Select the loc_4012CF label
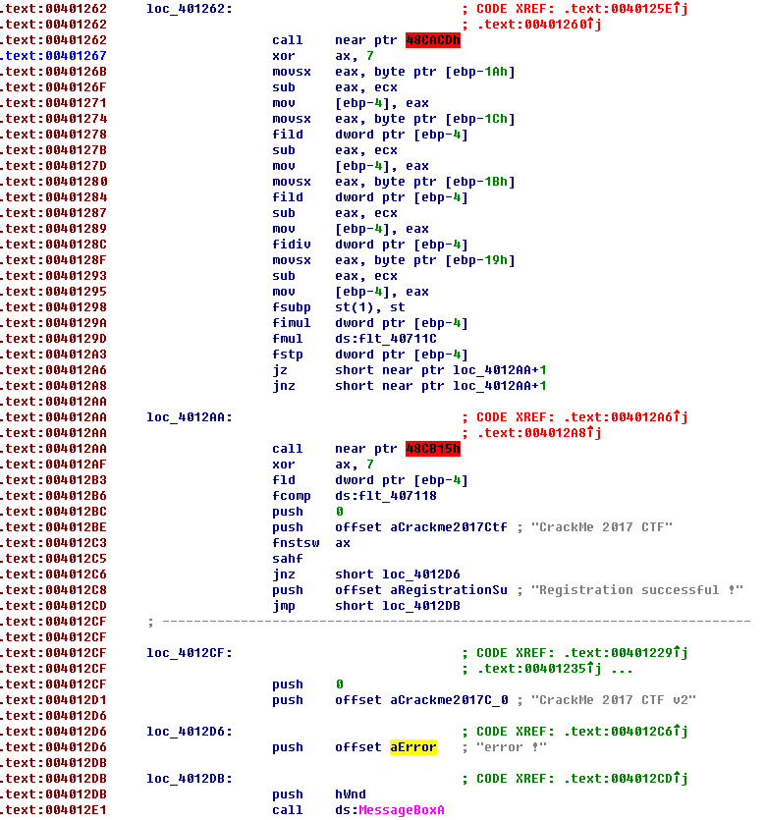This screenshot has height=820, width=766. coord(190,653)
